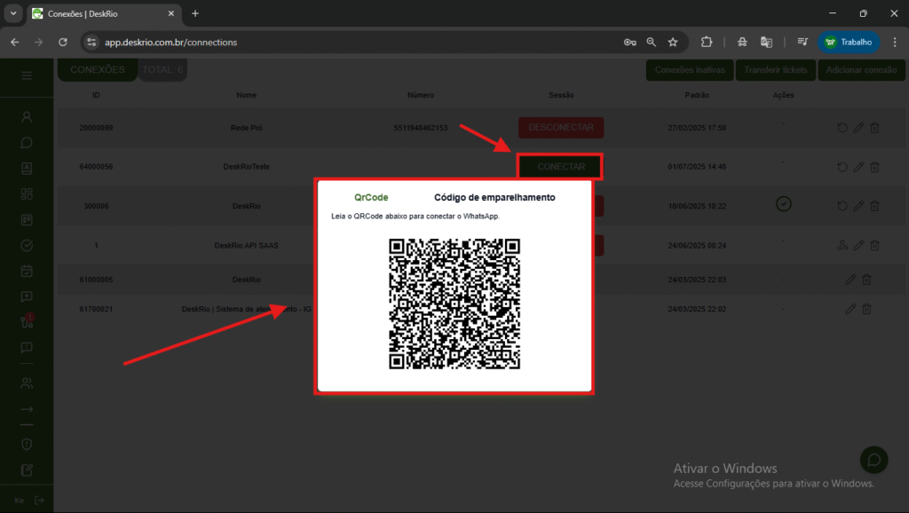Click the right arrow sidebar icon
The image size is (909, 513).
pyautogui.click(x=27, y=409)
